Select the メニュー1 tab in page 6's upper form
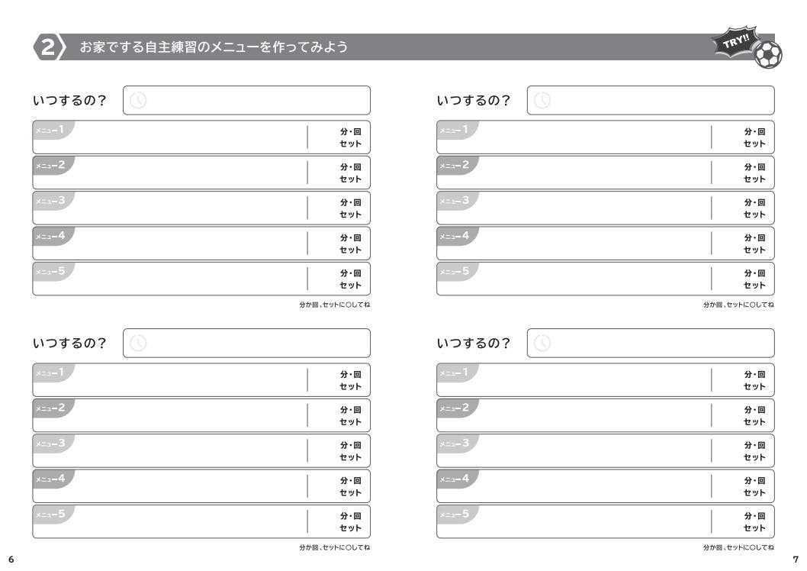 coord(52,129)
